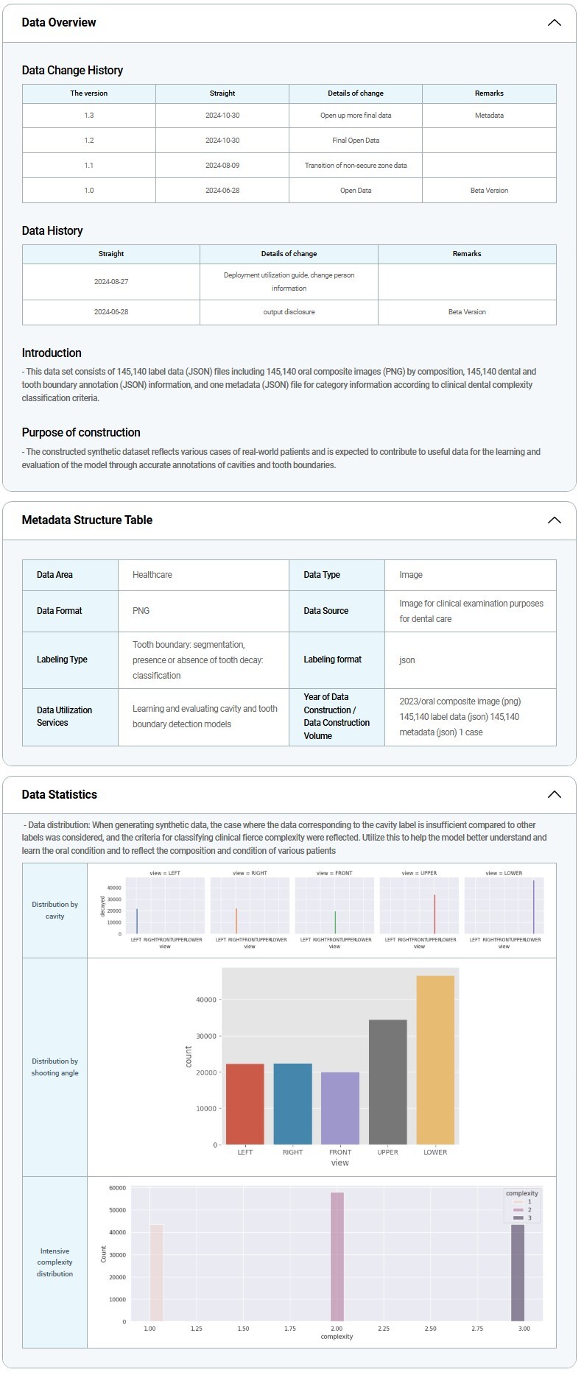The height and width of the screenshot is (1375, 584).
Task: Click complexity 3 legend swatch
Action: click(x=518, y=1218)
